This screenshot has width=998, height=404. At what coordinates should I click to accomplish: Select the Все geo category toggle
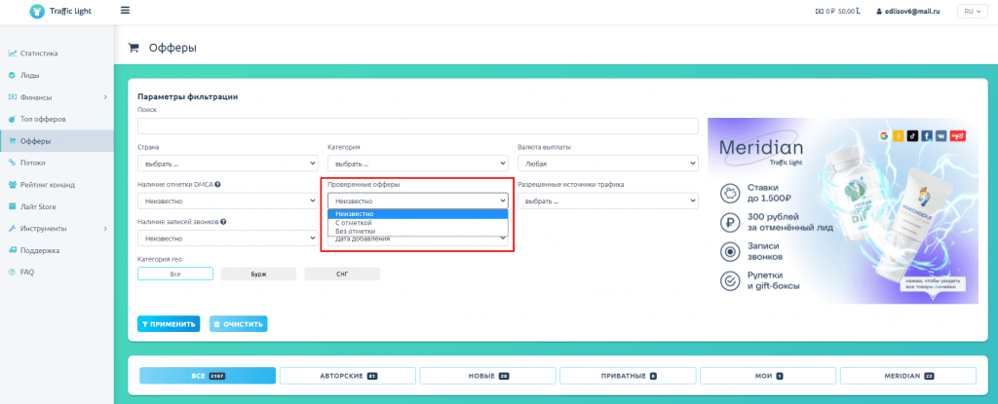(175, 275)
